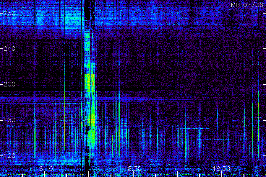This screenshot has width=266, height=177.
Task: Click the MB 02/06 date stamp
Action: [247, 5]
